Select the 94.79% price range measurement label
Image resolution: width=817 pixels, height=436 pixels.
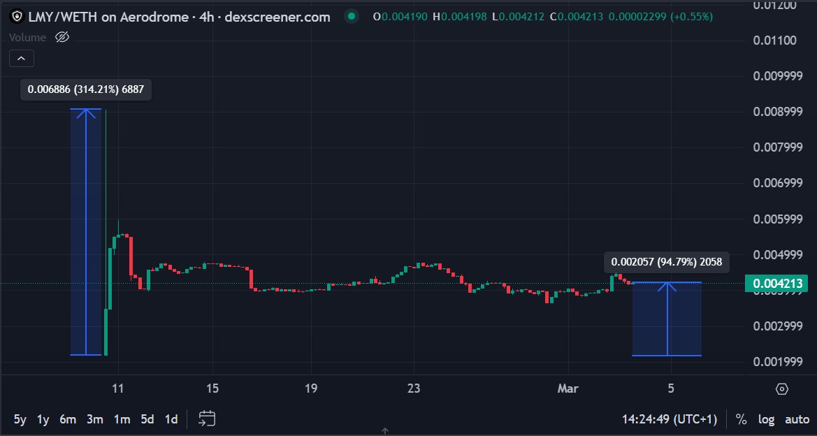667,262
